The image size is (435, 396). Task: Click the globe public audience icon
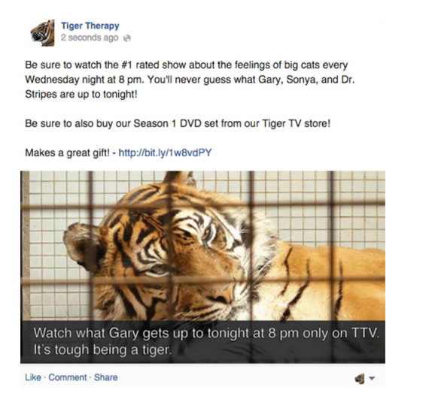click(x=127, y=38)
